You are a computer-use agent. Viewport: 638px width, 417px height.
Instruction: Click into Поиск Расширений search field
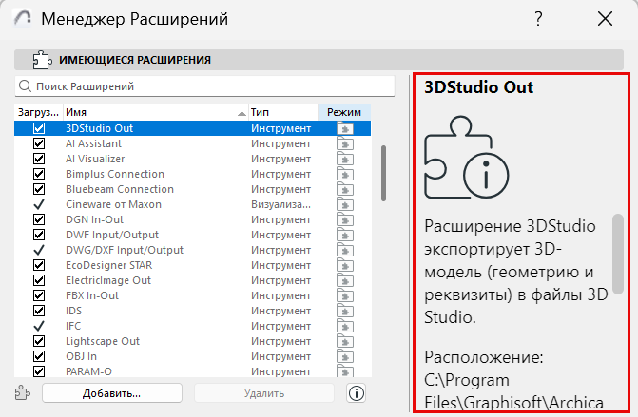[x=204, y=86]
